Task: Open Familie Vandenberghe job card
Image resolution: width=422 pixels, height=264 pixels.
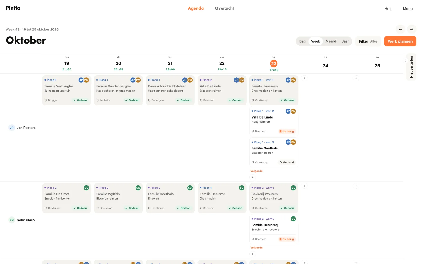Action: pos(118,90)
